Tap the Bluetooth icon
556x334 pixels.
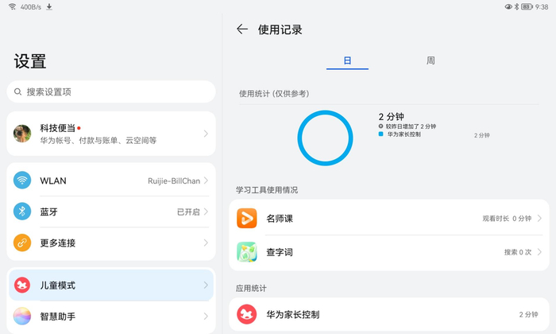22,212
